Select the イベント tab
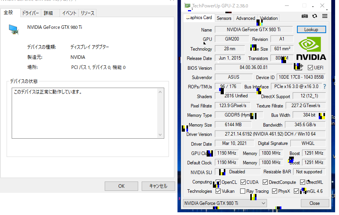Image resolution: width=339 pixels, height=215 pixels. click(69, 13)
